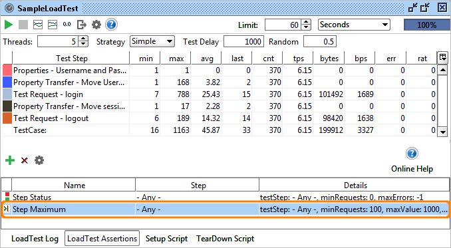Screen dimensions: 451x248
Task: Click the cnt column header
Action: click(x=268, y=59)
